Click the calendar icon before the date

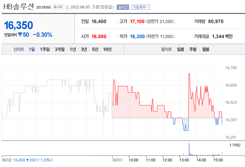(x=67, y=7)
